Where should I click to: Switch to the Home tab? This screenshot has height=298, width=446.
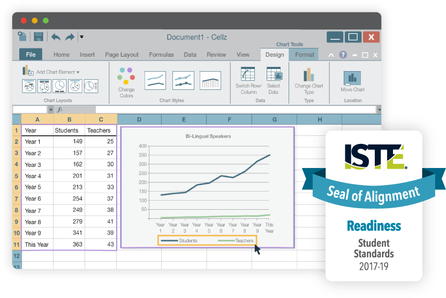62,55
